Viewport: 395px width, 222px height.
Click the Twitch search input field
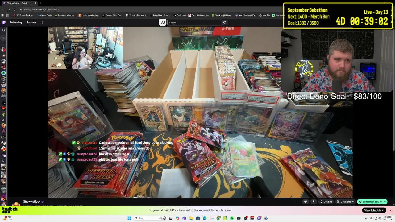click(x=194, y=23)
